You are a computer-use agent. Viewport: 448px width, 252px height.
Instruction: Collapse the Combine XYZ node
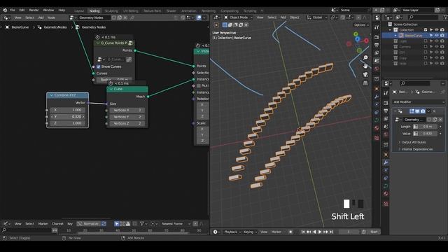[x=51, y=95]
